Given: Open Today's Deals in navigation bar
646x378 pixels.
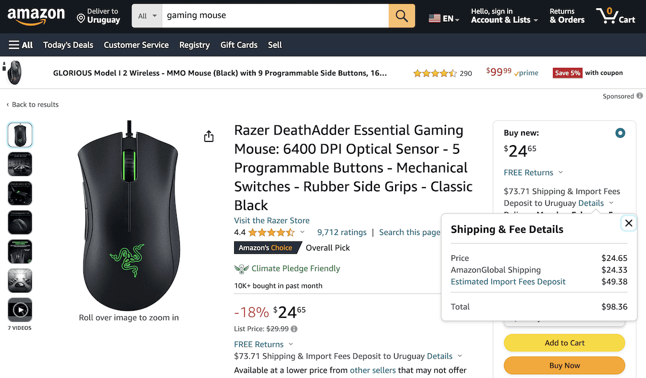Looking at the screenshot, I should [68, 45].
